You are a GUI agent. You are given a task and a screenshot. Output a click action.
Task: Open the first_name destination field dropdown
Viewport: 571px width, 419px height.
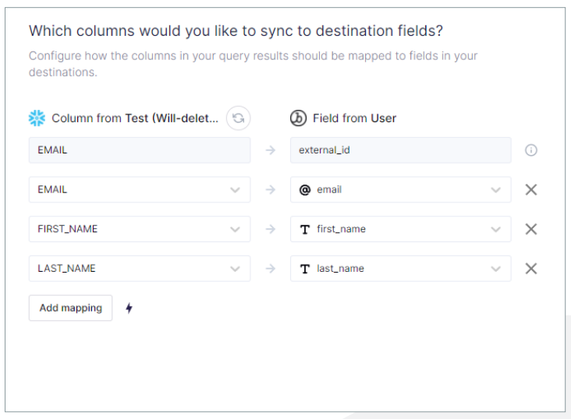(401, 229)
